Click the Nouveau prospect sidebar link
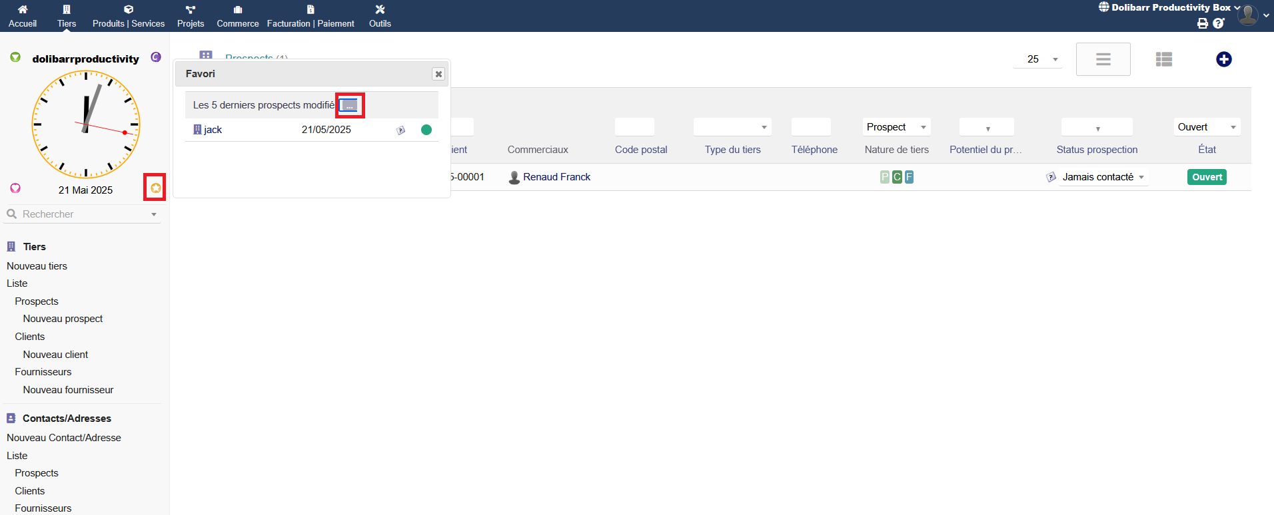The width and height of the screenshot is (1274, 515). [x=63, y=319]
